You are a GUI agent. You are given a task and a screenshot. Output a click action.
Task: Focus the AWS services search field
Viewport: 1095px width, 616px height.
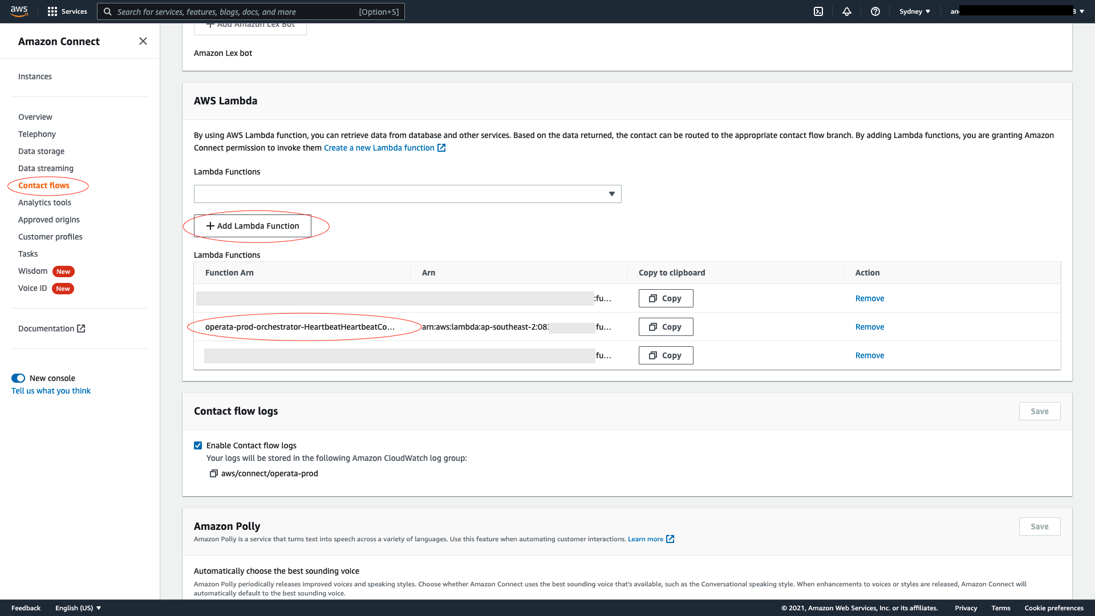click(251, 11)
